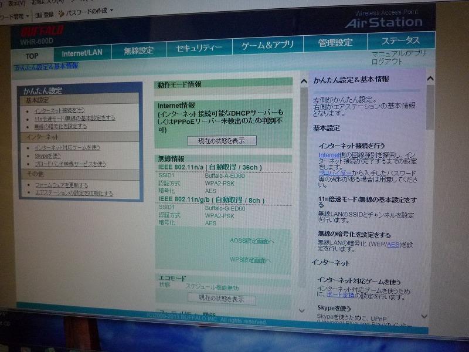Click ファームウェアを更新する link
This screenshot has height=352, width=469.
click(x=62, y=185)
